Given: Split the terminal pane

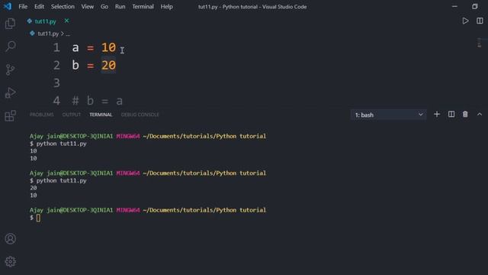Looking at the screenshot, I should pos(451,115).
